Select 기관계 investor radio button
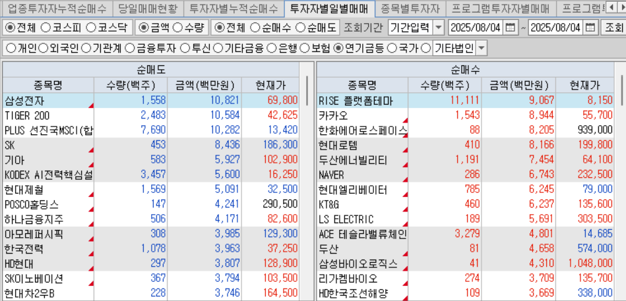This screenshot has width=626, height=301. click(86, 49)
